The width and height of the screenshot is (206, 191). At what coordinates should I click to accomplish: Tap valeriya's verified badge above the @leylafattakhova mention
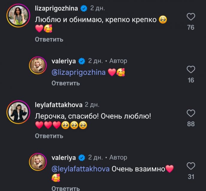pyautogui.click(x=82, y=157)
